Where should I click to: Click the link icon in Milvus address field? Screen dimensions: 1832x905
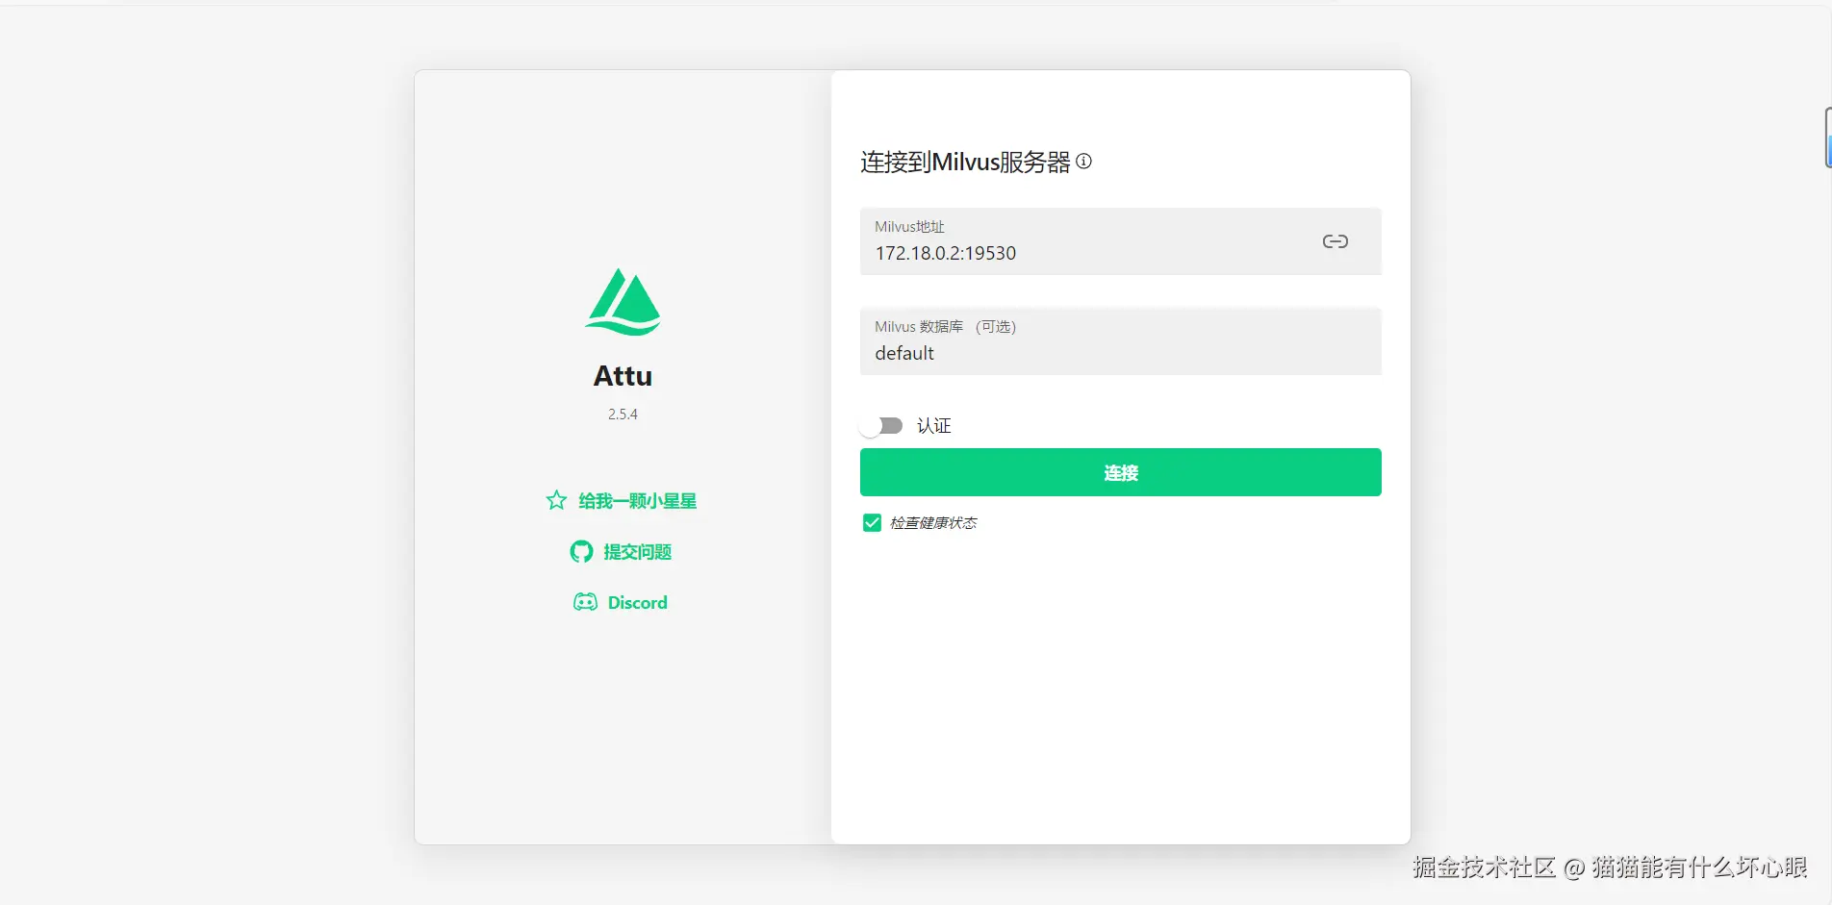(x=1335, y=241)
